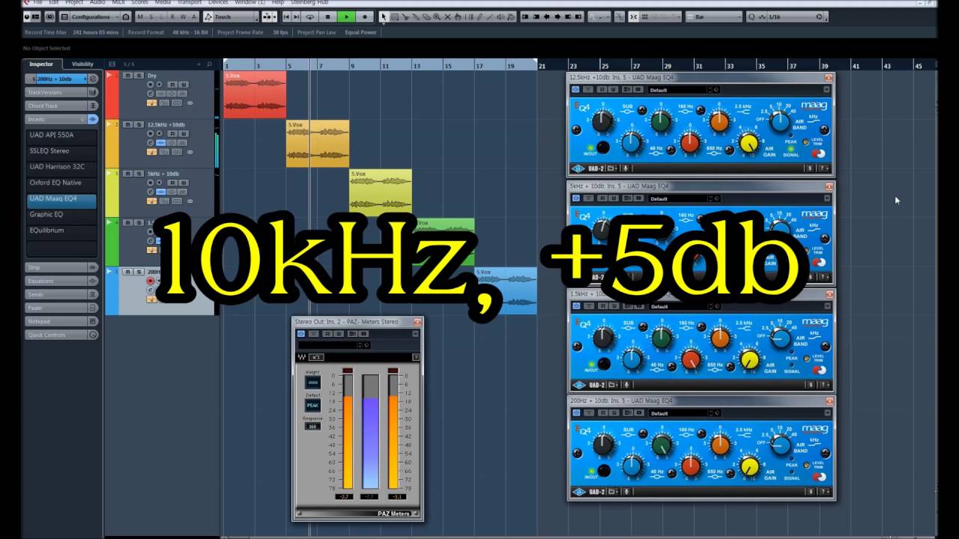
Task: Toggle Read automation on the Dry track
Action: pos(172,85)
